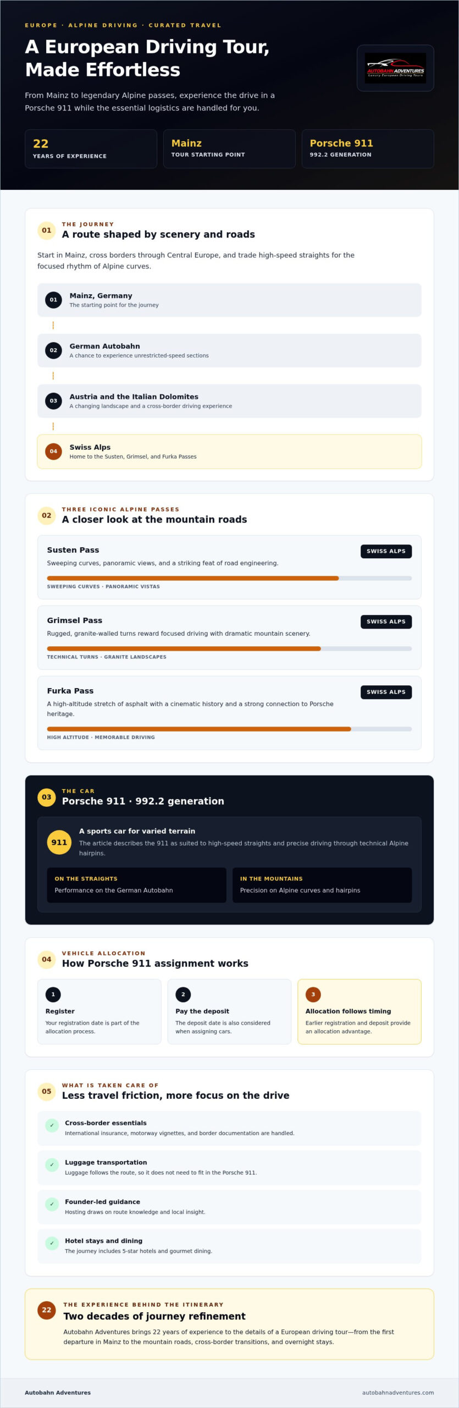Click the Austria and the Italian Dolomites row
The width and height of the screenshot is (459, 1408).
coord(229,401)
